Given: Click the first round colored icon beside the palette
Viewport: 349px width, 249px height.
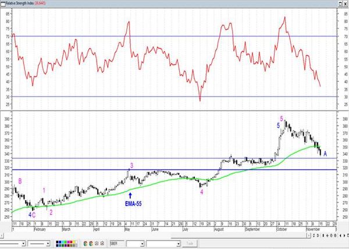Looking at the screenshot, I should (x=86, y=243).
